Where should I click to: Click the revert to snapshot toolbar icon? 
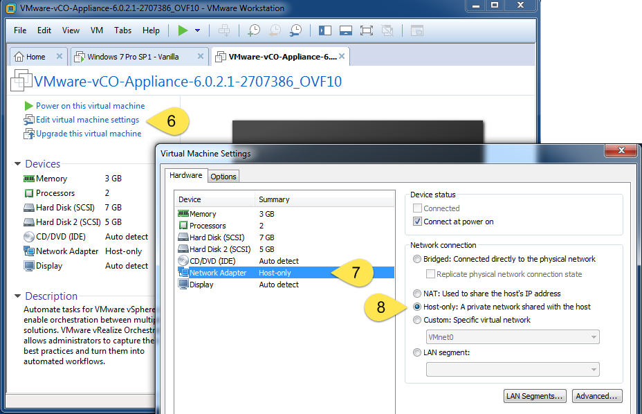point(275,30)
